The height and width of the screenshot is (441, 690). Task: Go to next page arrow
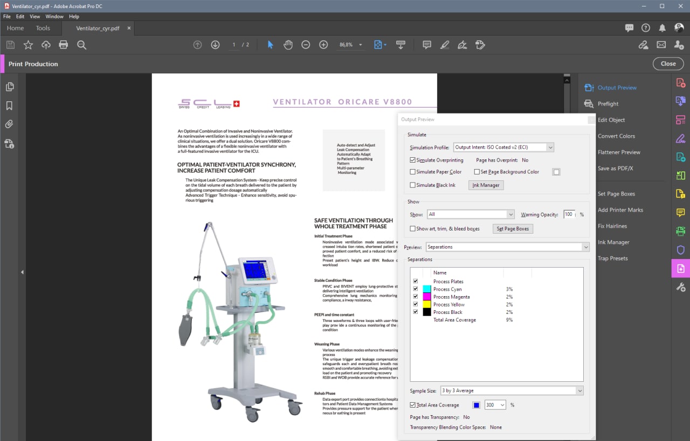point(215,45)
